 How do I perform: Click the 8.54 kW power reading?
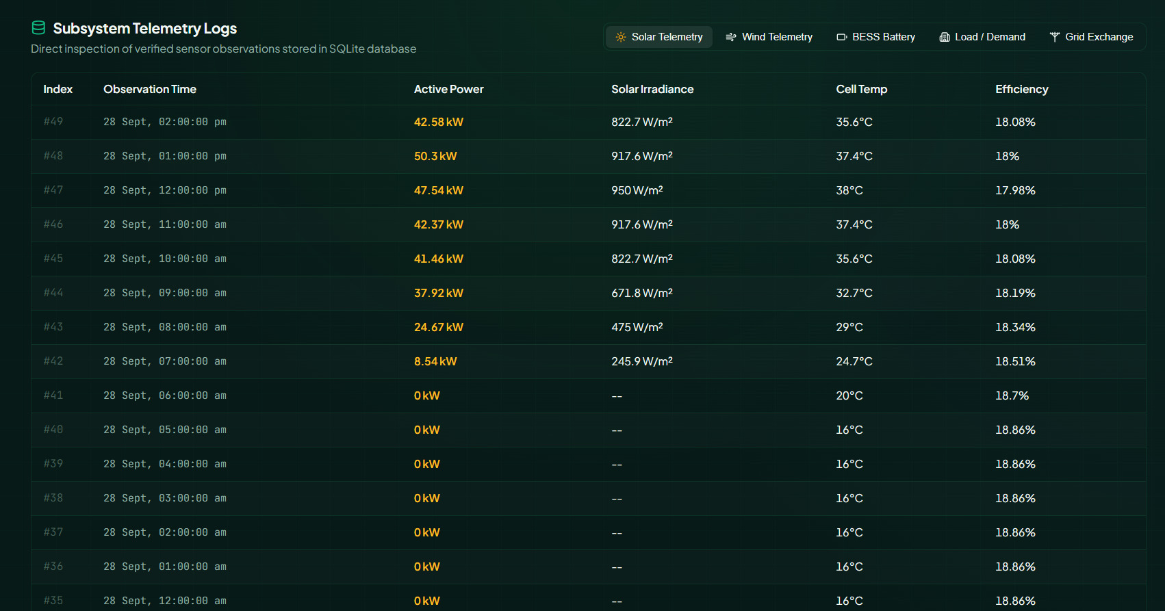435,361
